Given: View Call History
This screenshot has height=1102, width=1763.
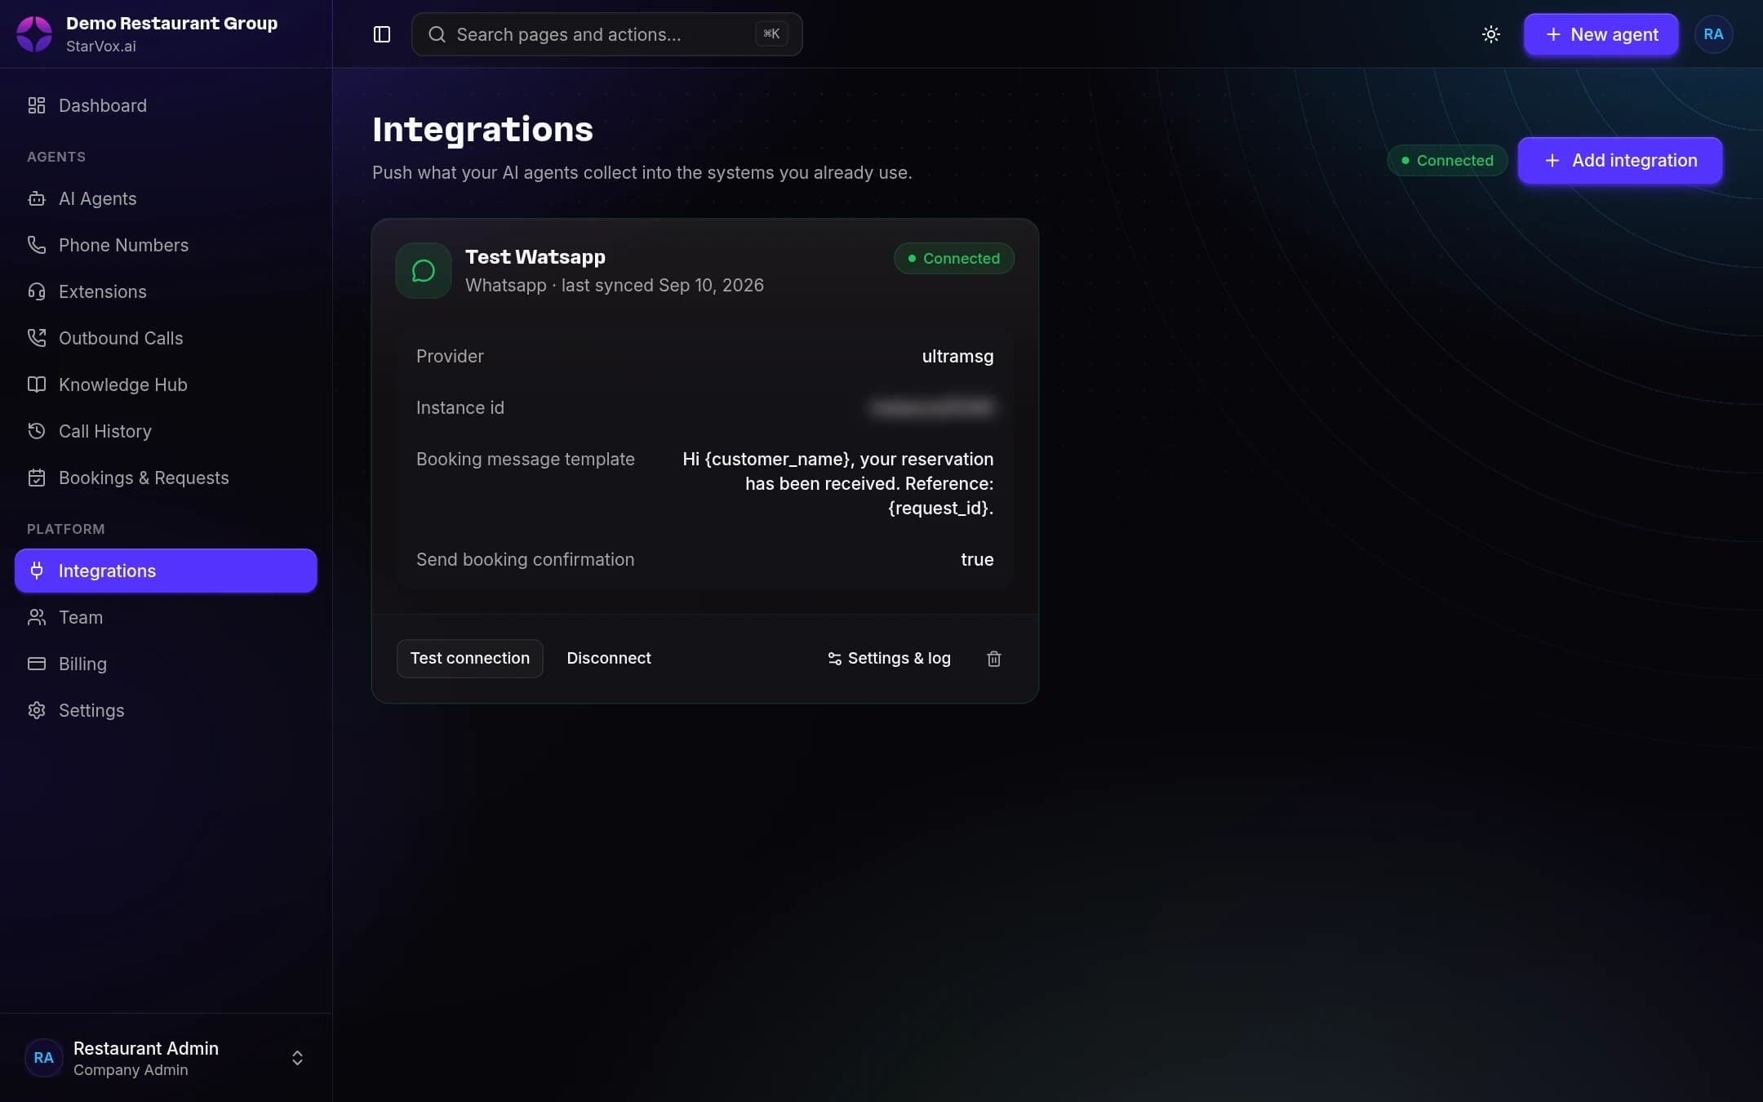Looking at the screenshot, I should [x=166, y=431].
